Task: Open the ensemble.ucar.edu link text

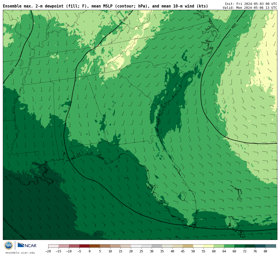Action: (x=20, y=253)
